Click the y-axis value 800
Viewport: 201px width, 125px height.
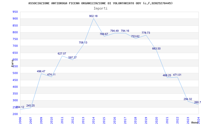tap(15, 32)
